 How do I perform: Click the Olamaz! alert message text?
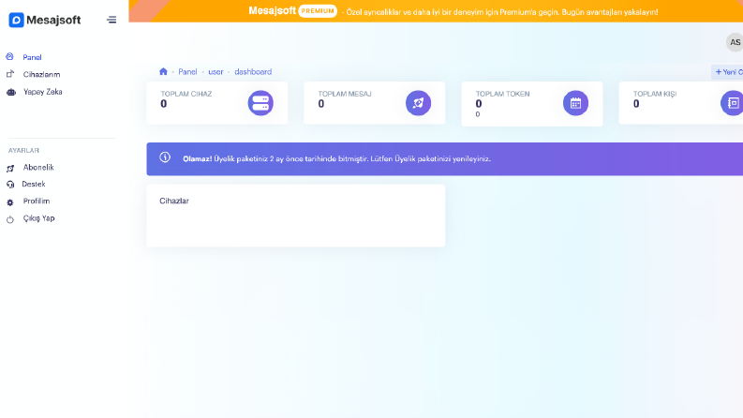point(337,158)
